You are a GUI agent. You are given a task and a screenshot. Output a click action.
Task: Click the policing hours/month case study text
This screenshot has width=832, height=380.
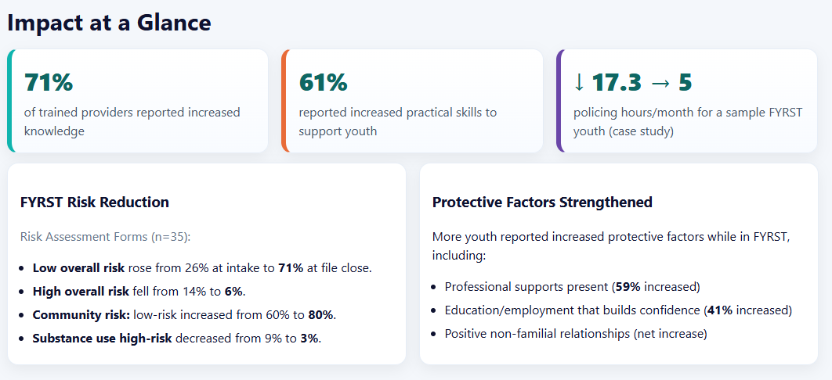687,122
